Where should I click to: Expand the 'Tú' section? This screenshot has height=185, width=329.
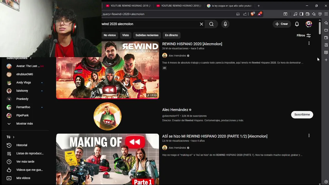11,137
